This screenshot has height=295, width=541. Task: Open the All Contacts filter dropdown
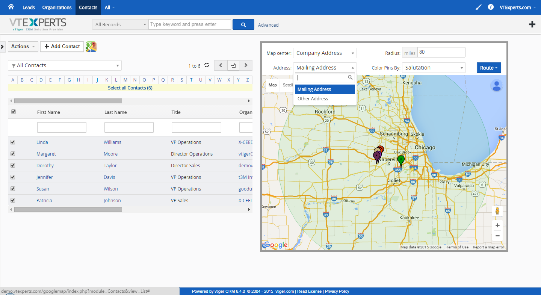[65, 65]
